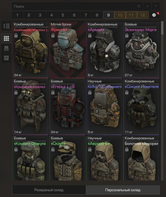Click in the Поиск search field

pos(74,6)
